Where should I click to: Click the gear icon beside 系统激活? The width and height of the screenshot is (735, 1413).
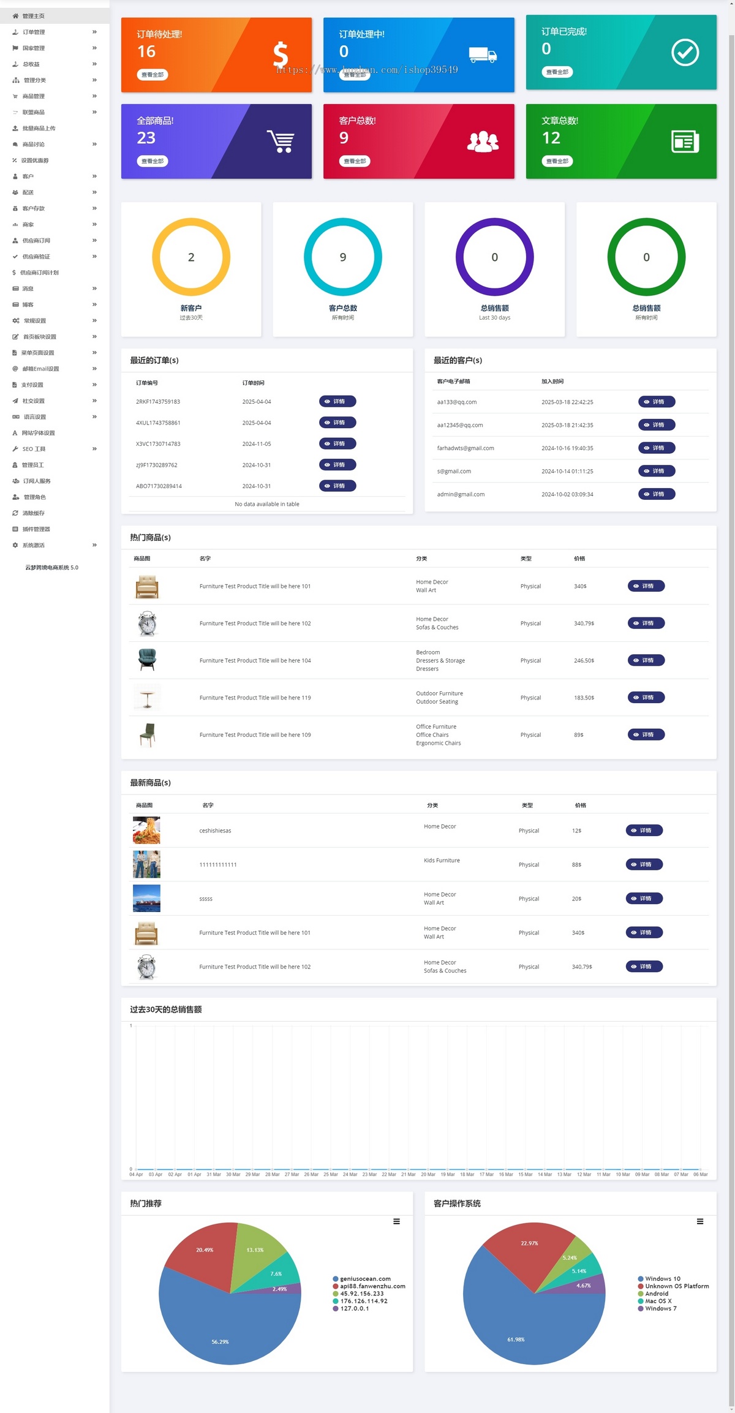click(15, 545)
